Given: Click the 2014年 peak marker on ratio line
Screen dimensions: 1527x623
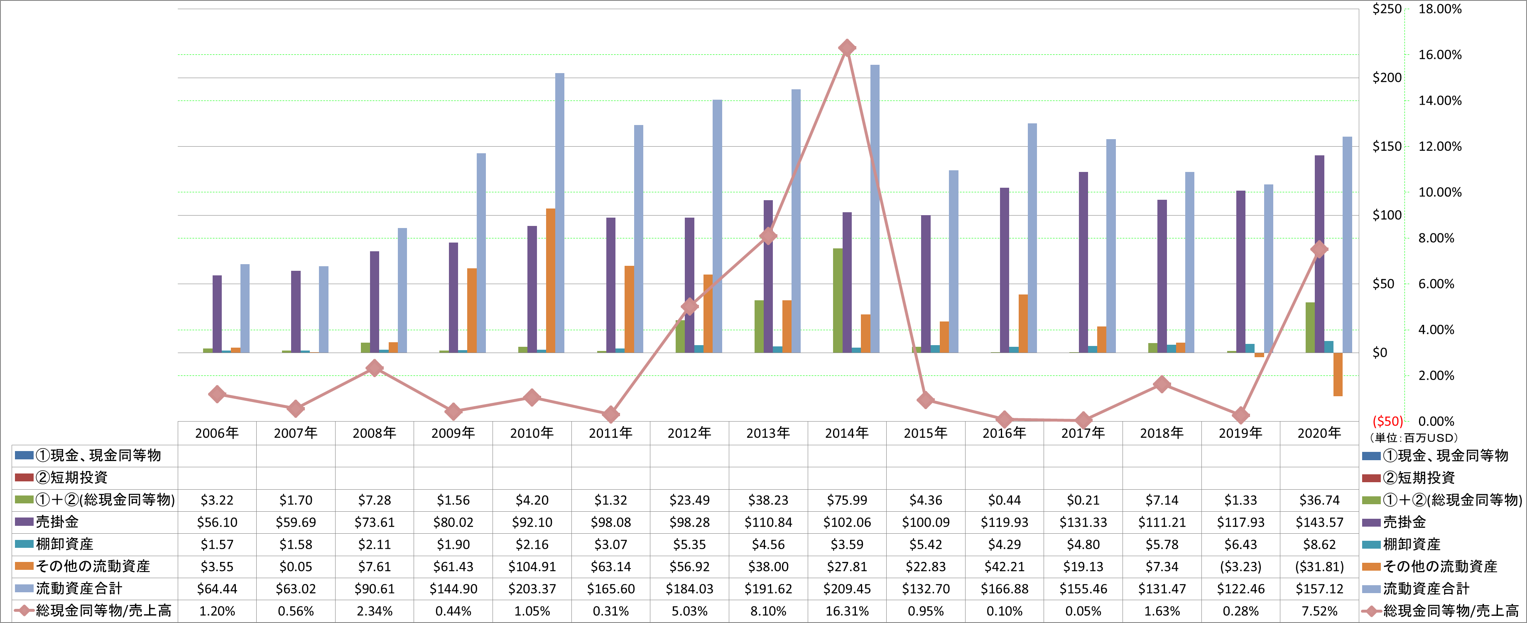Looking at the screenshot, I should point(846,48).
